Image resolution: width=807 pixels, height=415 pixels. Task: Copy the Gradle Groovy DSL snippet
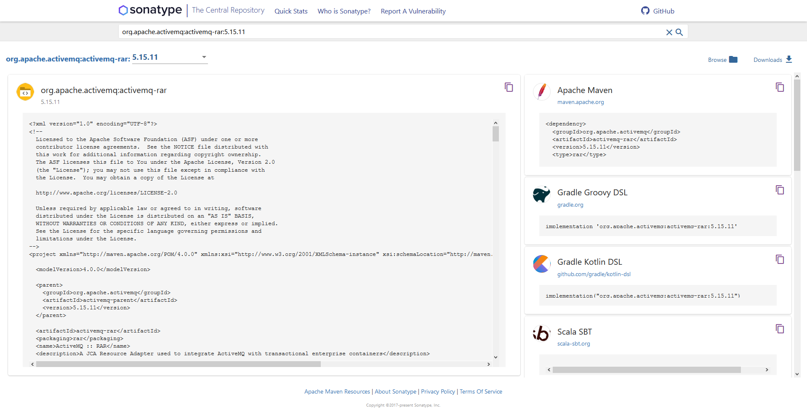[780, 190]
